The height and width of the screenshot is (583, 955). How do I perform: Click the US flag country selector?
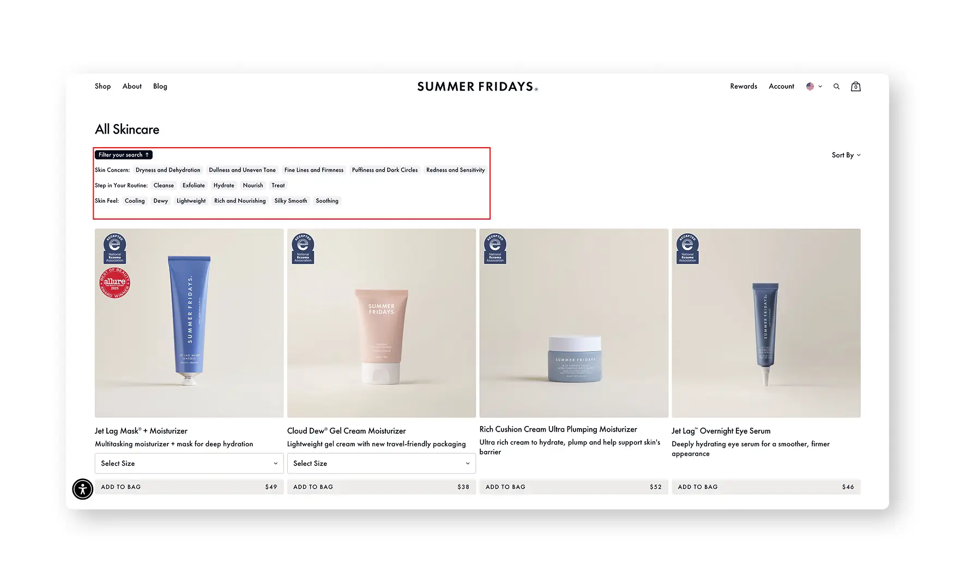point(810,87)
